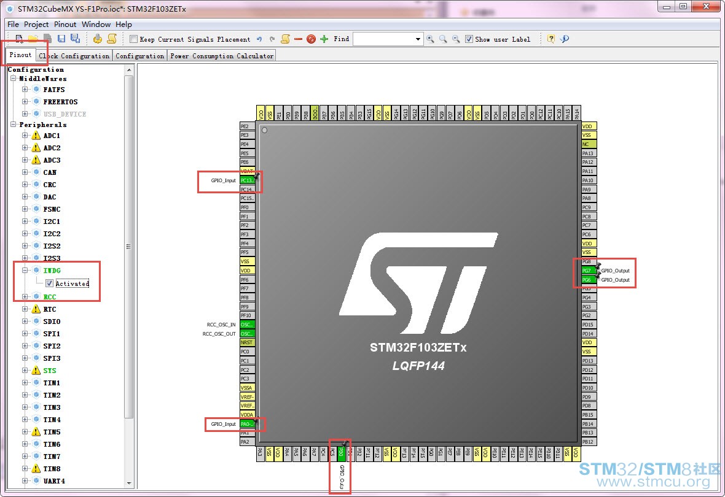Open the Pinout menu
This screenshot has width=725, height=497.
click(x=65, y=25)
